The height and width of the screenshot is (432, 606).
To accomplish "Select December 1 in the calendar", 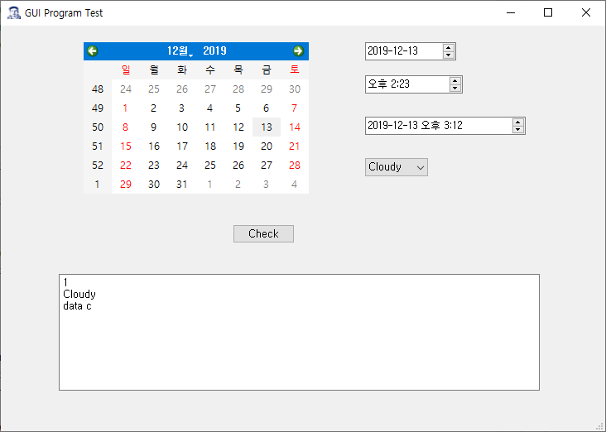I will [x=125, y=108].
